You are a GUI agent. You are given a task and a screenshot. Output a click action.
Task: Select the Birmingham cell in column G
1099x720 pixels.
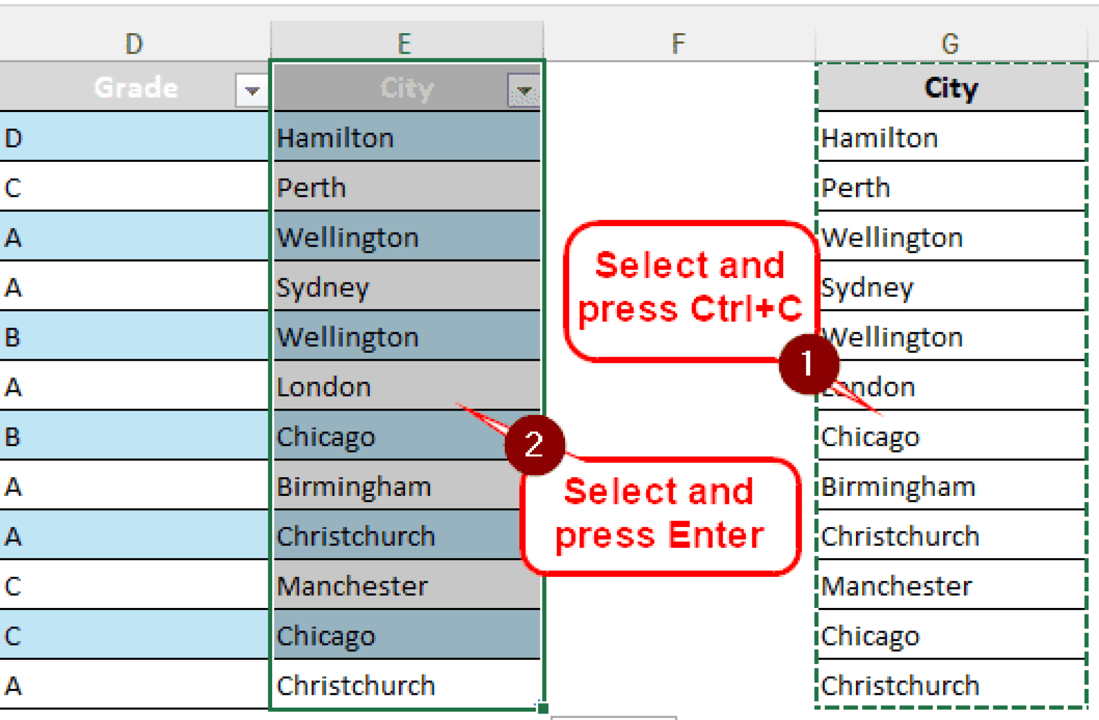pos(950,486)
